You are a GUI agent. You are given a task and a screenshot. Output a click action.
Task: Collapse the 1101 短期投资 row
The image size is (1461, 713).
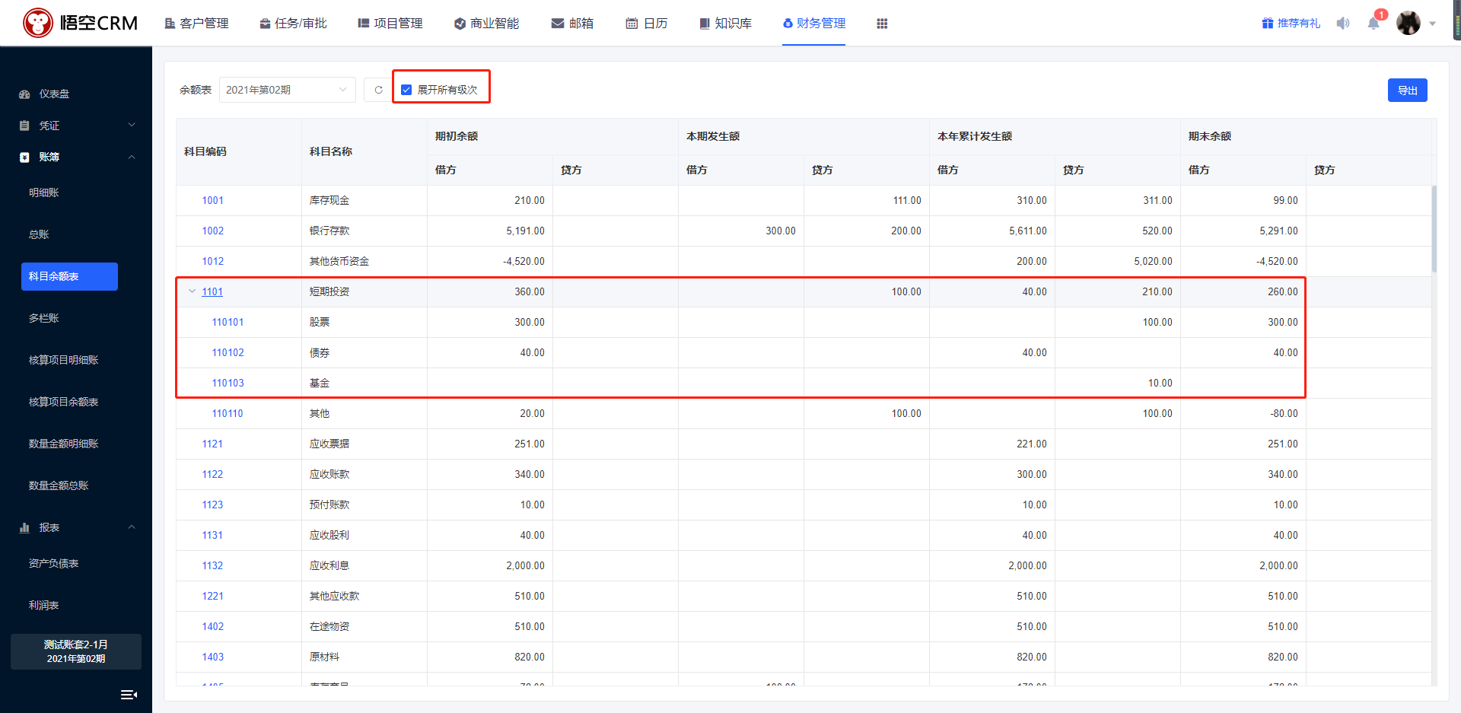192,291
